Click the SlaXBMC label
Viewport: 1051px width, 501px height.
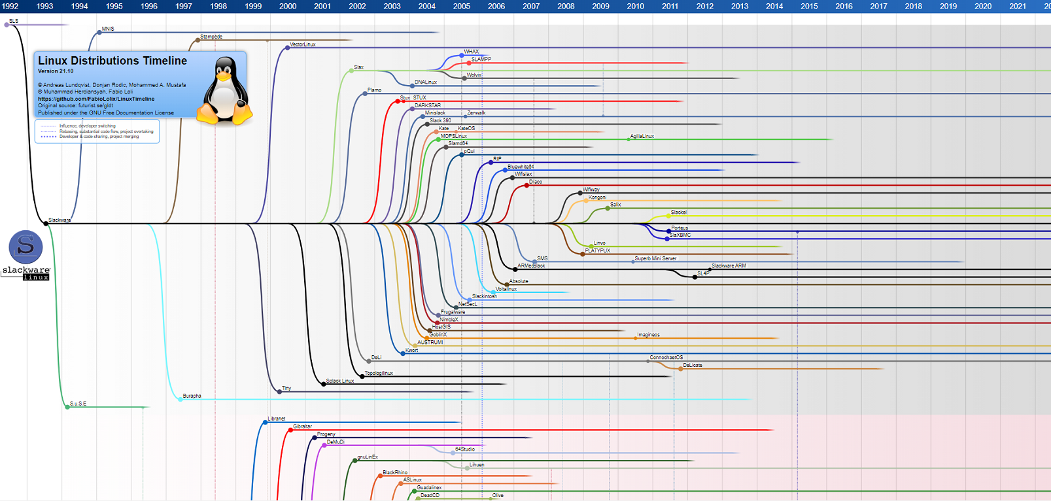coord(680,235)
